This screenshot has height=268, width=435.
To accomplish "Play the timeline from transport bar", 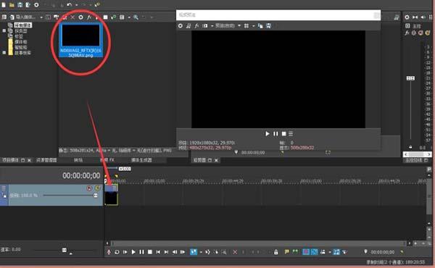I will pyautogui.click(x=133, y=252).
